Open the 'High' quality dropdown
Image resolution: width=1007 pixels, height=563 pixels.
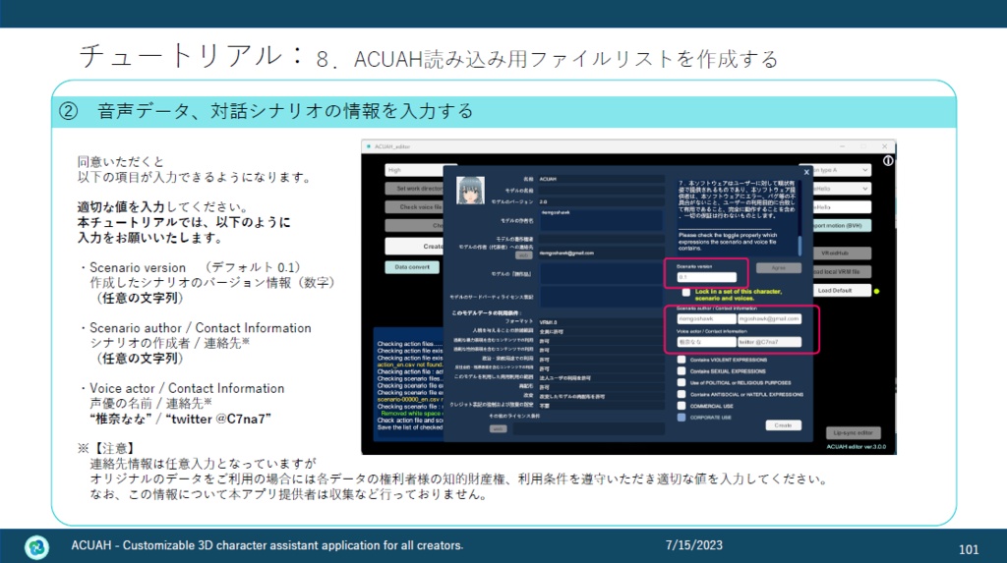pyautogui.click(x=414, y=170)
